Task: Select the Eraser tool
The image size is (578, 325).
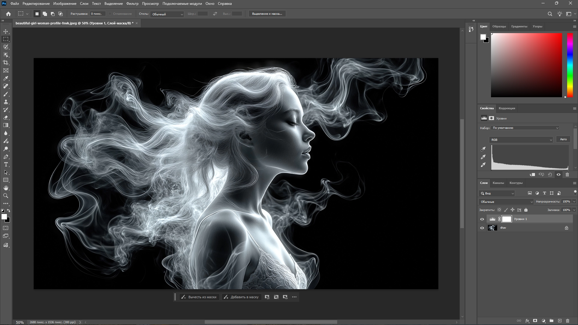Action: pos(6,117)
